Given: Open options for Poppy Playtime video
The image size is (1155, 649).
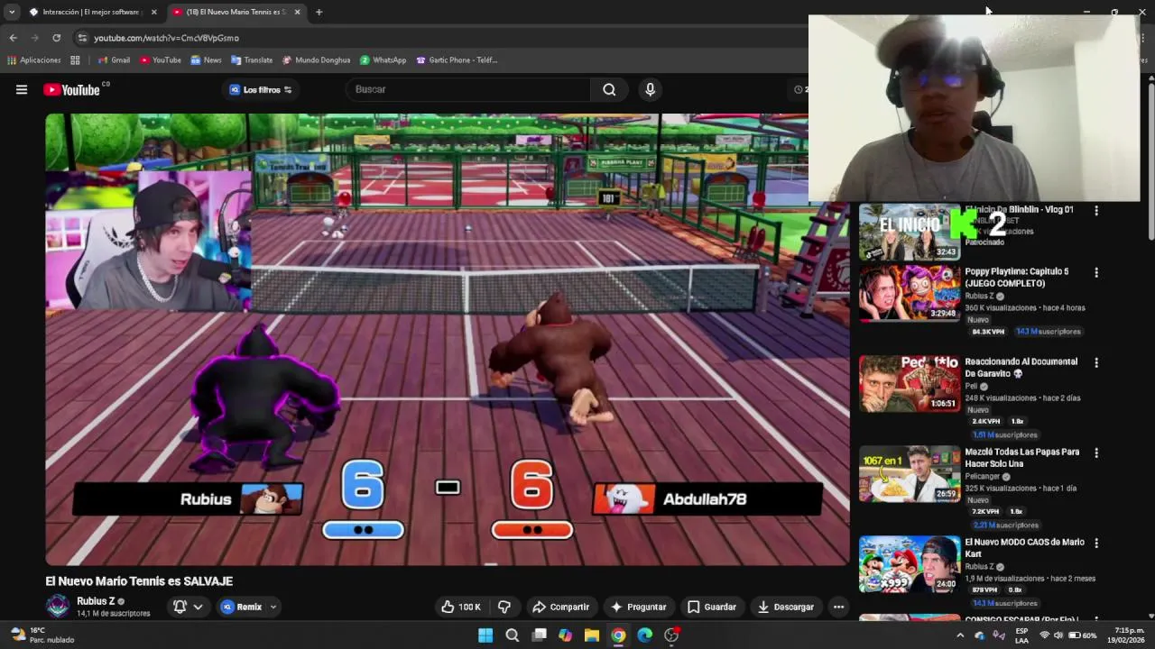Looking at the screenshot, I should (1096, 272).
